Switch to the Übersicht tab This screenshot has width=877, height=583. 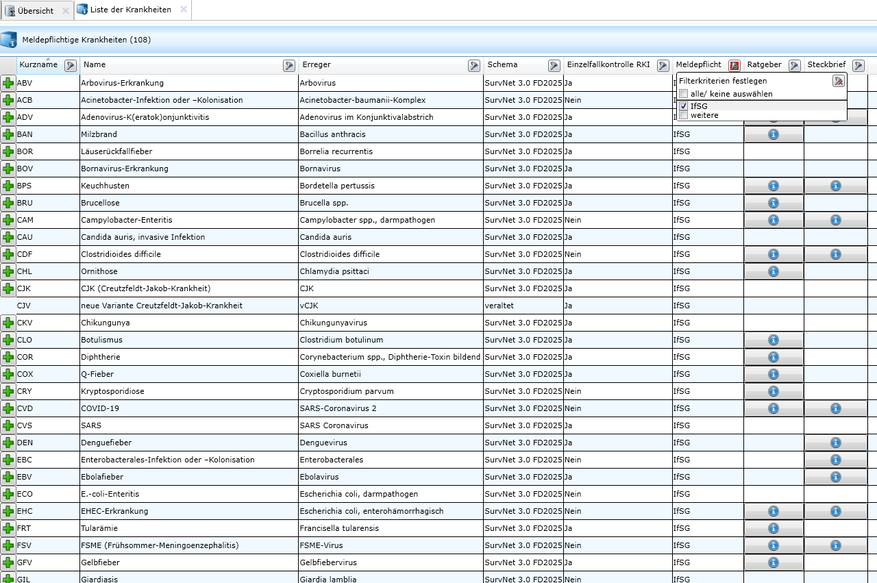click(36, 10)
